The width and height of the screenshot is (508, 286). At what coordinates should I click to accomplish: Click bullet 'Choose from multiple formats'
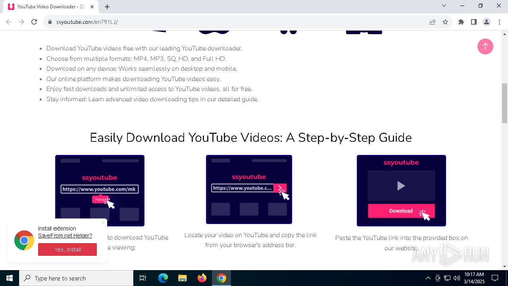point(136,59)
